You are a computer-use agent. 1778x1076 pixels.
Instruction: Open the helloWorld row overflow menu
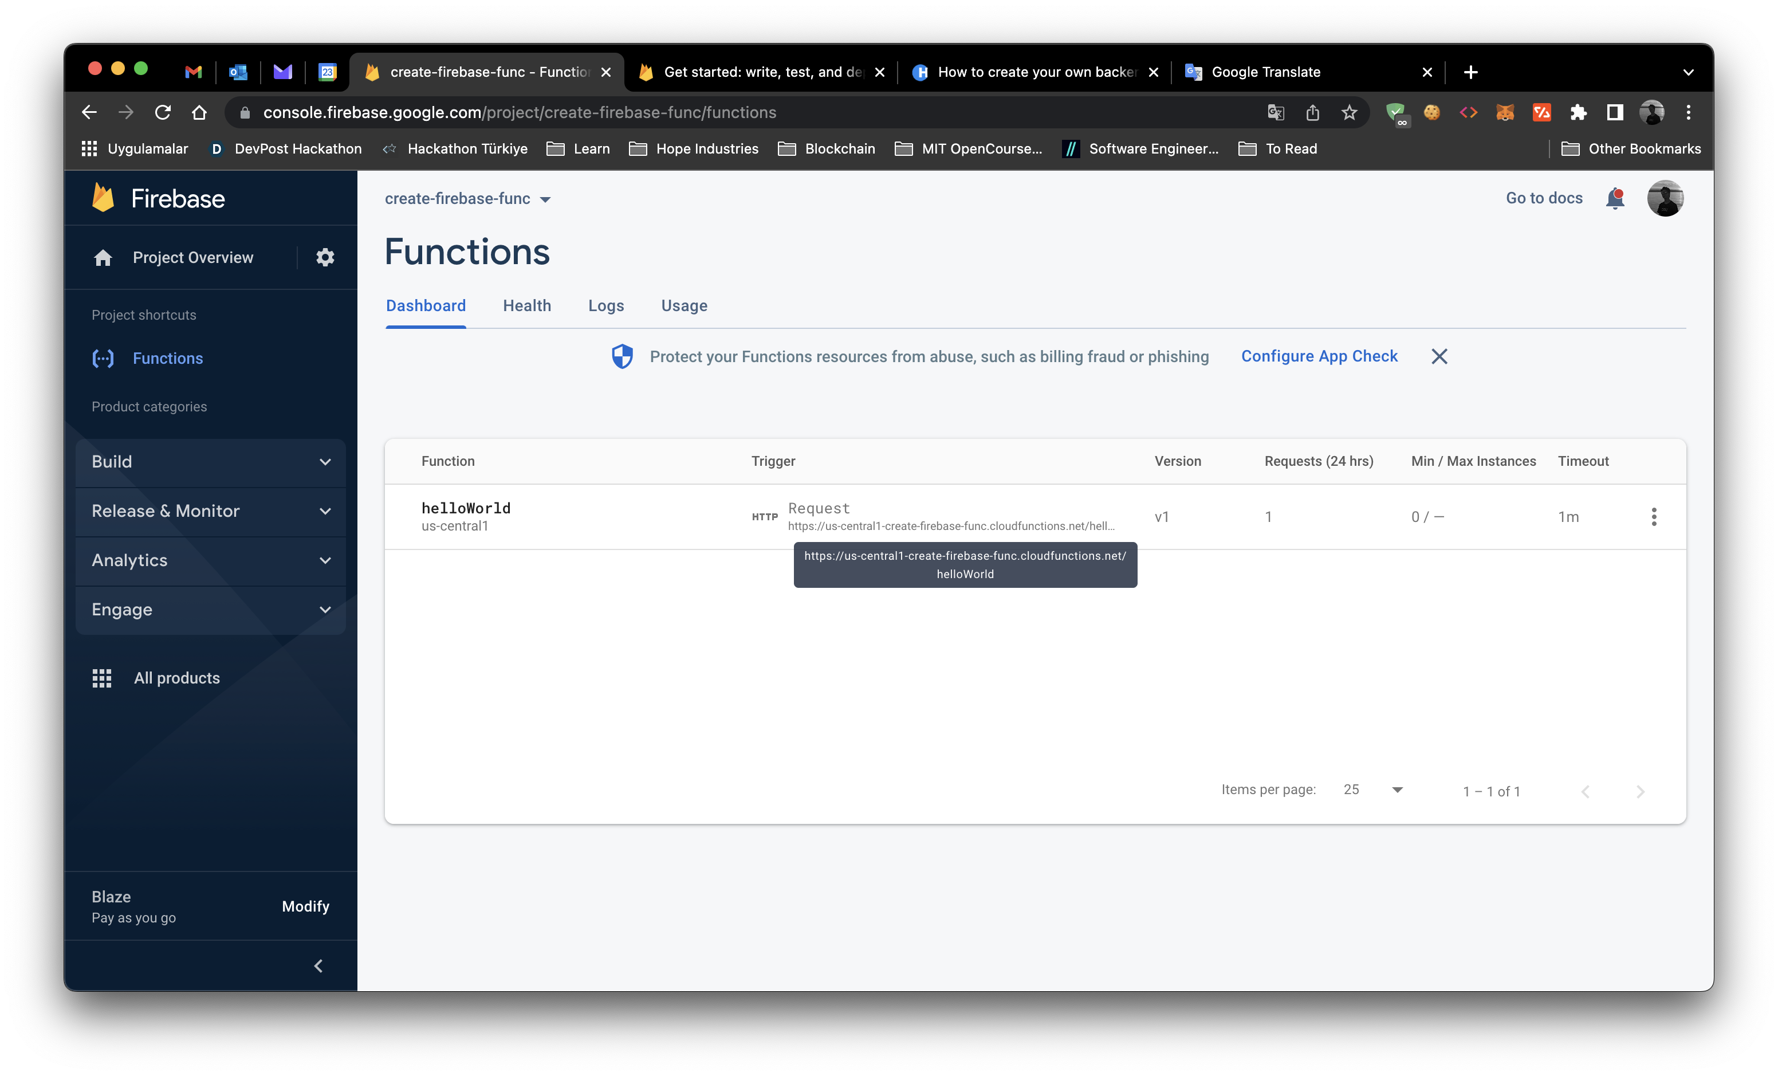(1654, 516)
